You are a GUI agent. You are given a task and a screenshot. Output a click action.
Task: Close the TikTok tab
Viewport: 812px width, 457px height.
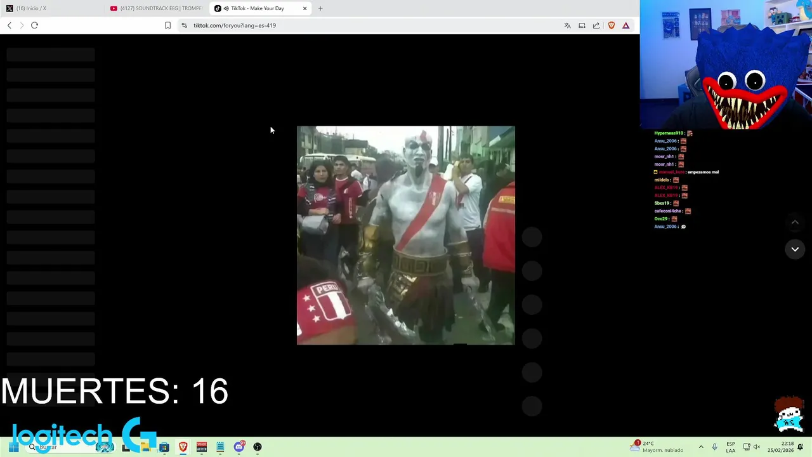304,8
